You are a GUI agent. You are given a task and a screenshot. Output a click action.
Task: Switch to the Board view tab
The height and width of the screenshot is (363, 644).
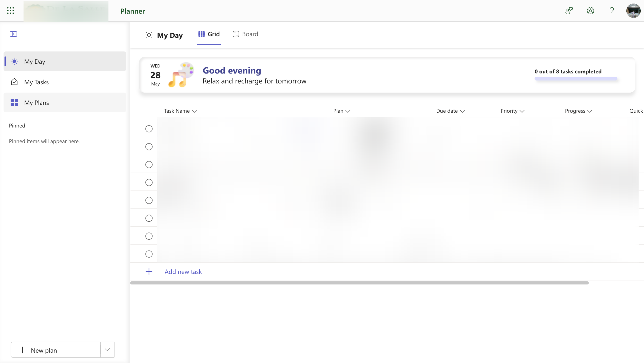(x=245, y=34)
